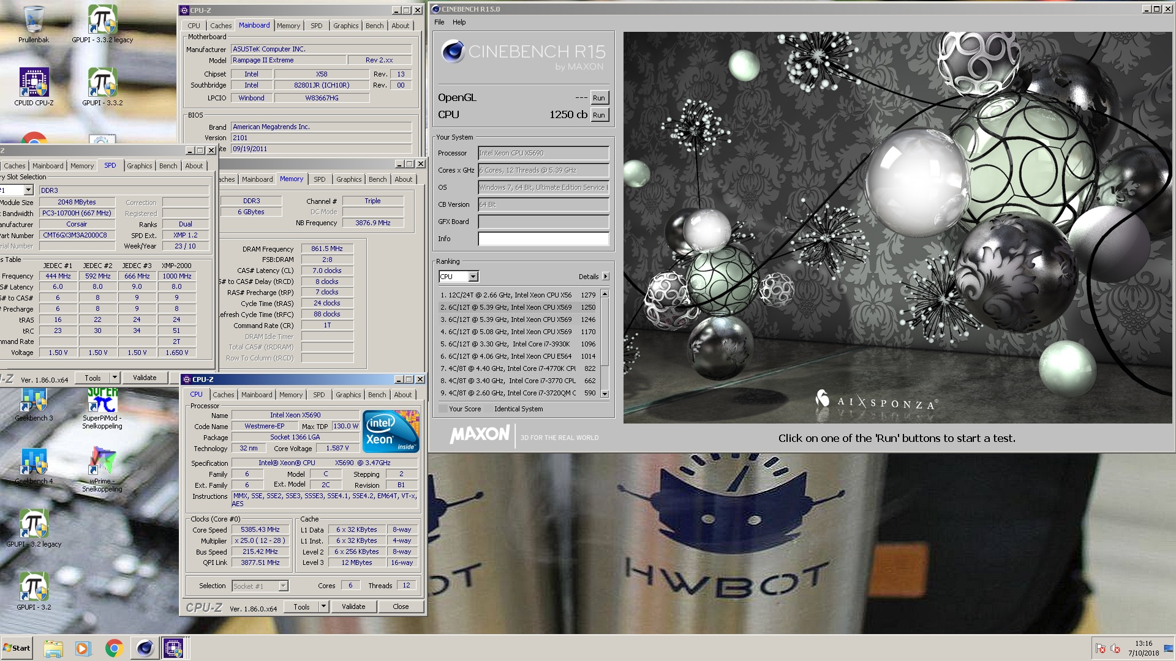Viewport: 1176px width, 661px height.
Task: Click the Rampage II Extreme model field
Action: (288, 60)
